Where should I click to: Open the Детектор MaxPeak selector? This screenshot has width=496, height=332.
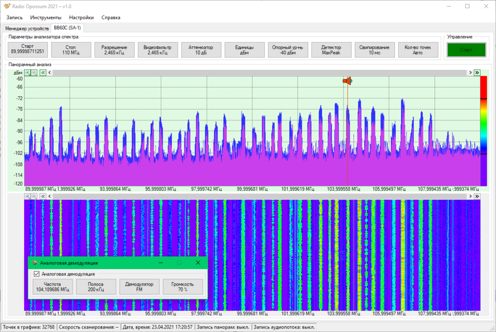(x=331, y=50)
